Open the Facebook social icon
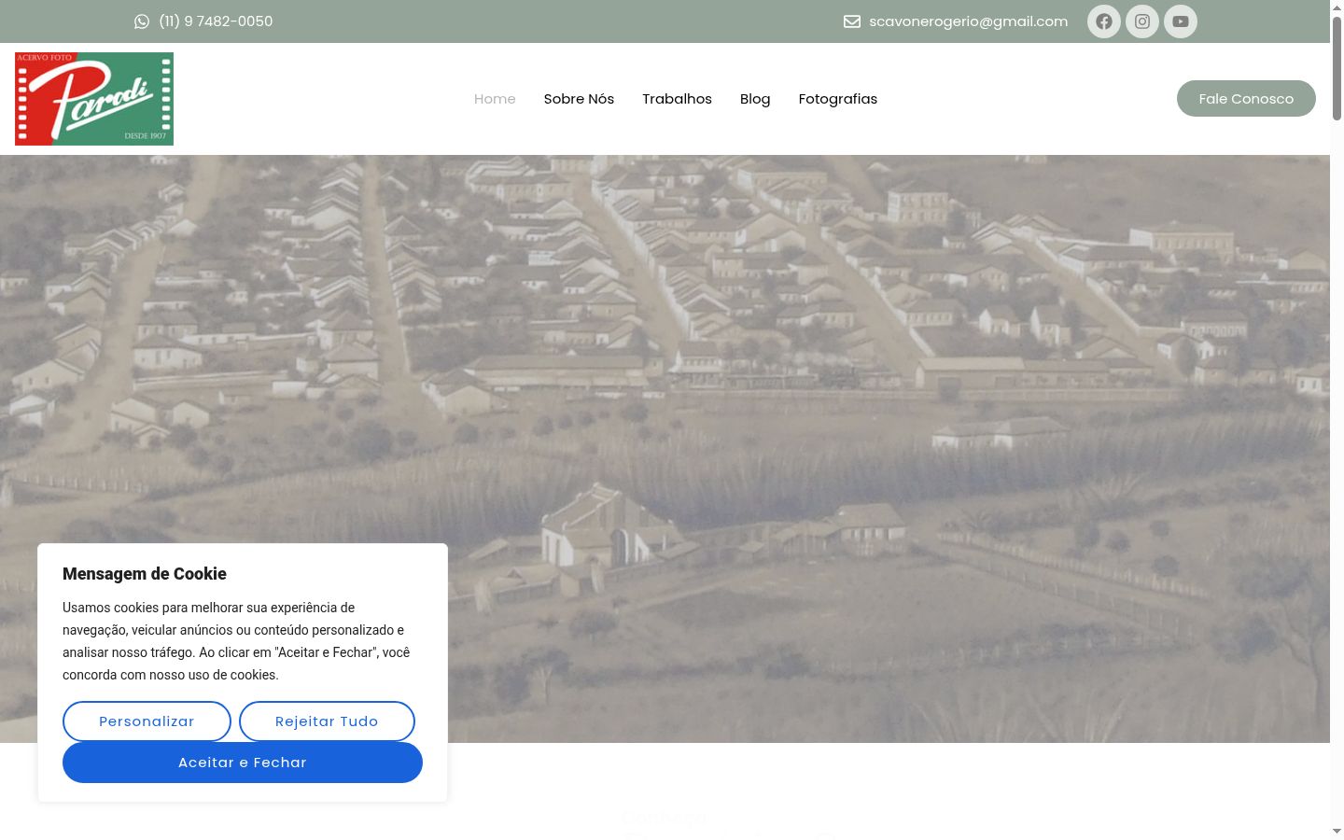Image resolution: width=1344 pixels, height=840 pixels. 1104,21
